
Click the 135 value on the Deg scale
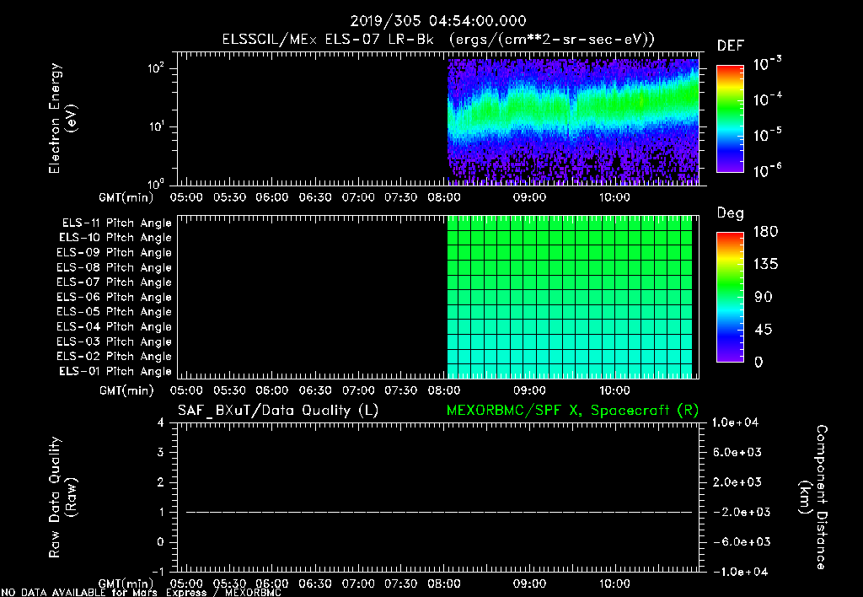click(765, 265)
